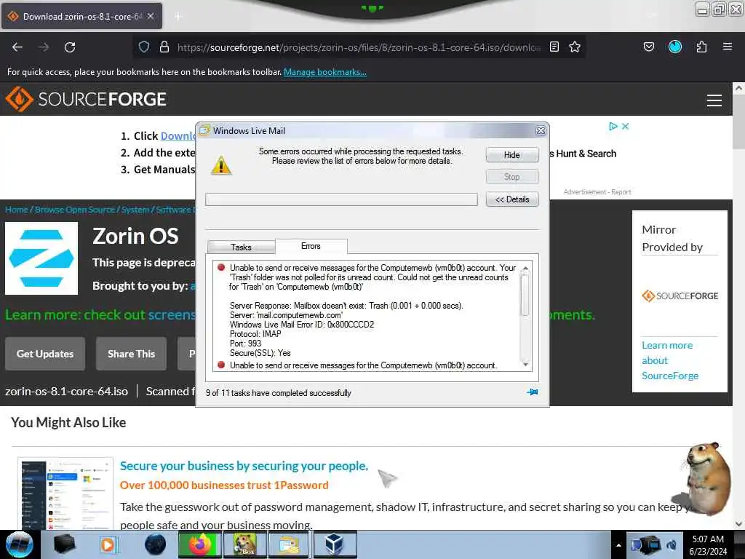745x559 pixels.
Task: Open Firefox from the taskbar
Action: [x=200, y=544]
